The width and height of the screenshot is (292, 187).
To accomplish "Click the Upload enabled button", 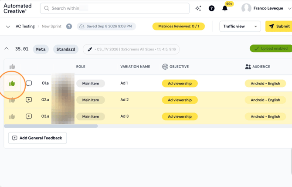I will [x=271, y=48].
